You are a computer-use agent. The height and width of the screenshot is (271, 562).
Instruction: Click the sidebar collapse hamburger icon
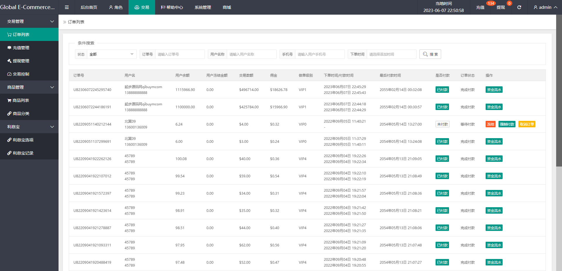pyautogui.click(x=67, y=7)
